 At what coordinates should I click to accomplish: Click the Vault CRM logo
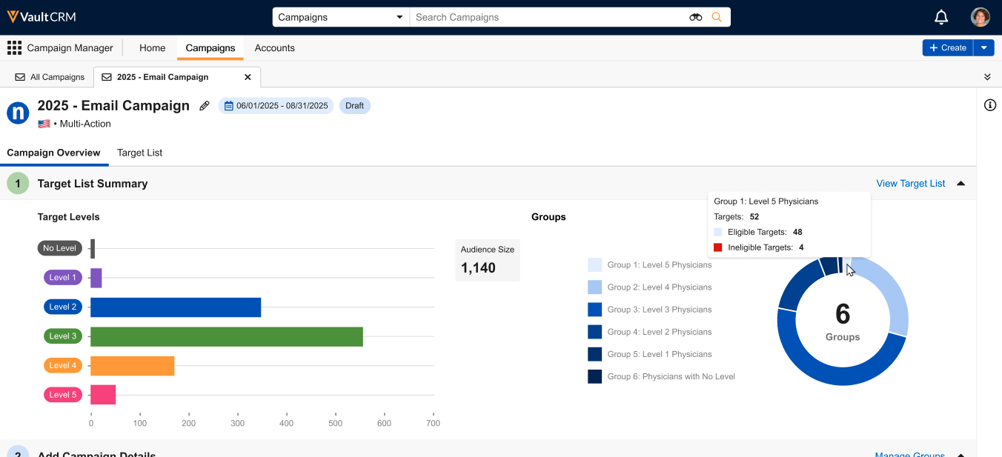[x=42, y=17]
